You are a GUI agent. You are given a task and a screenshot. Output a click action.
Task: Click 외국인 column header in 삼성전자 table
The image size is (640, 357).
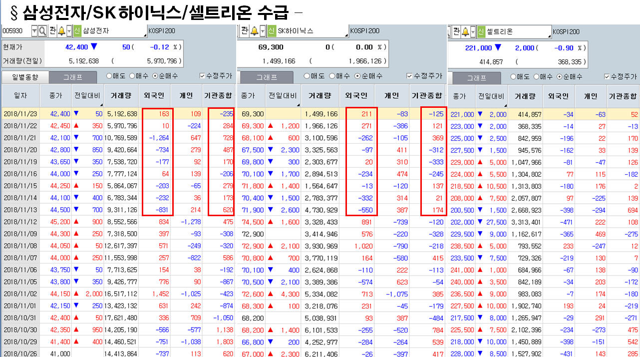point(154,95)
